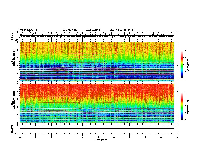This screenshot has width=199, height=154.
Task: Click the ch.2 color bar log(PSD) label
Action: pos(188,107)
